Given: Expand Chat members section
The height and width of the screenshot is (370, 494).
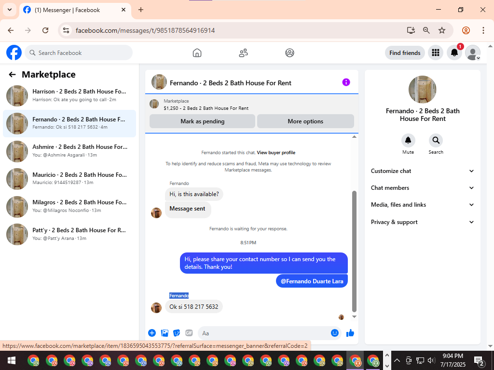Looking at the screenshot, I should coord(423,188).
